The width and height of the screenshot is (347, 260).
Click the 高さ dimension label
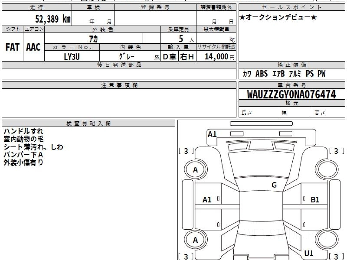click(320, 113)
